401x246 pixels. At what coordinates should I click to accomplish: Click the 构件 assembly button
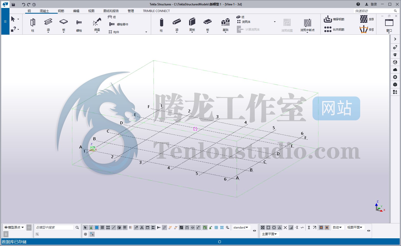tap(114, 32)
